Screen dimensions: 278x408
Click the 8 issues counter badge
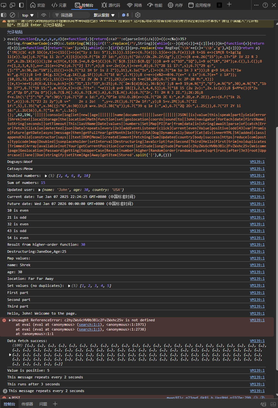tap(126, 15)
